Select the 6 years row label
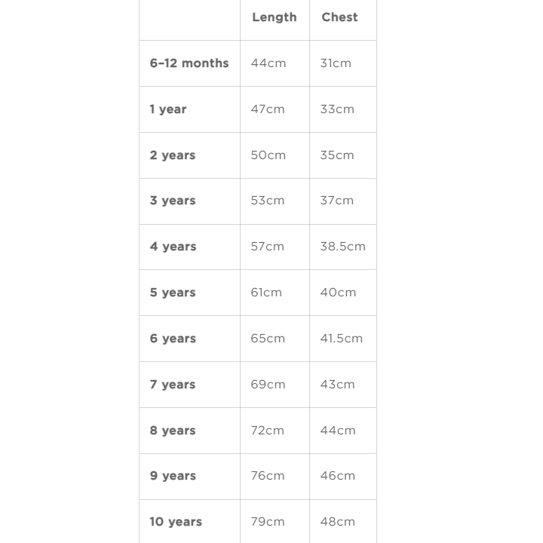 coord(173,339)
